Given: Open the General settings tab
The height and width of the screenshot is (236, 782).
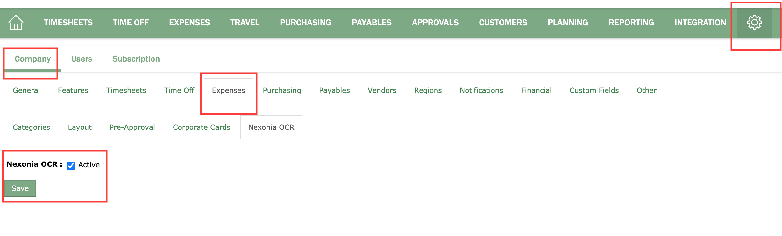Looking at the screenshot, I should point(26,90).
